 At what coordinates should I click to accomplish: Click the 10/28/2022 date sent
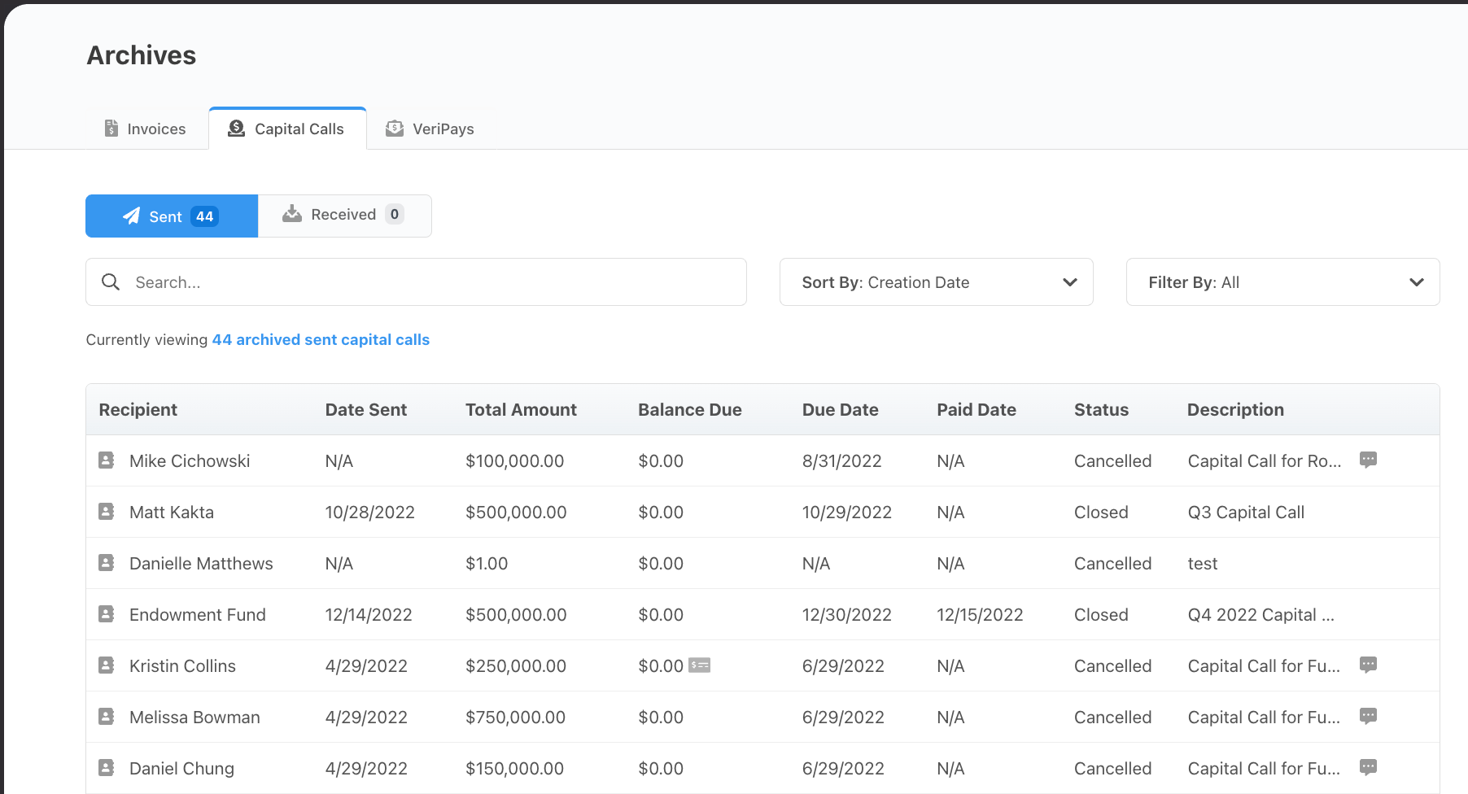click(x=370, y=512)
